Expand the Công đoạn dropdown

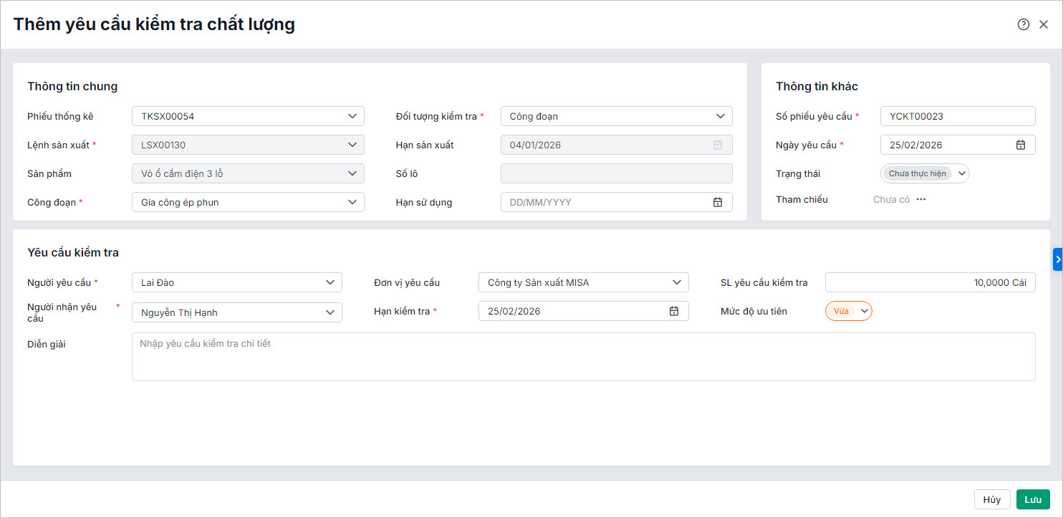[x=352, y=202]
